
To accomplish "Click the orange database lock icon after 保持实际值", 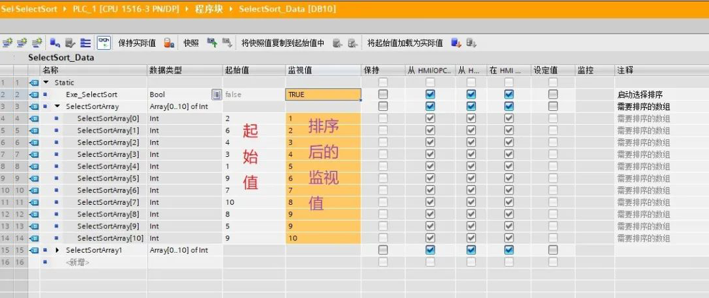I will pos(169,43).
